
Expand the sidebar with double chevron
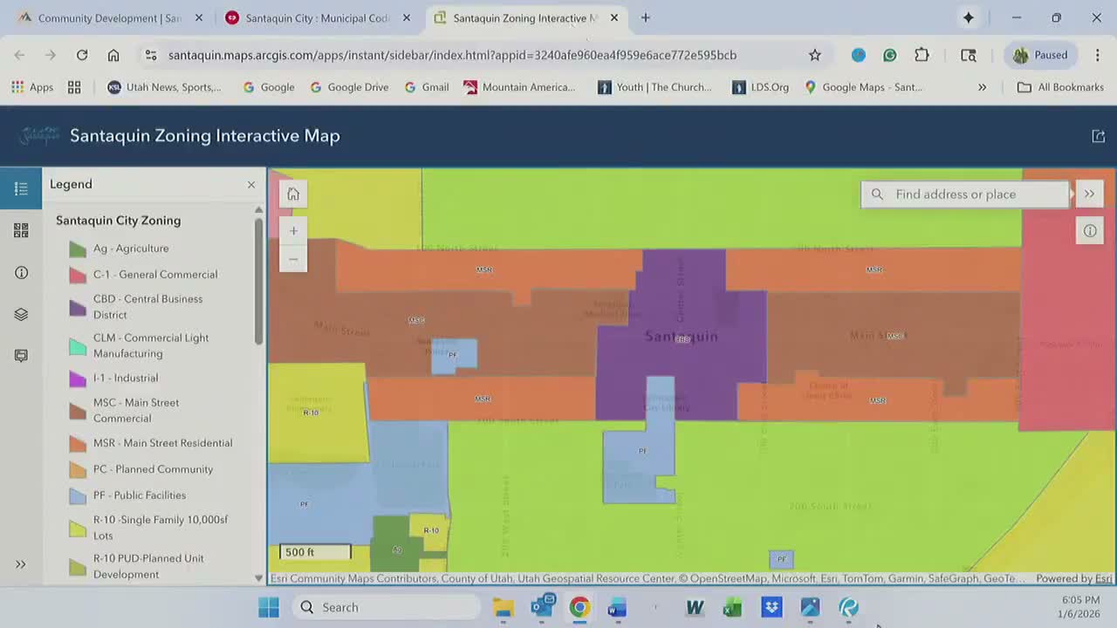click(x=21, y=564)
